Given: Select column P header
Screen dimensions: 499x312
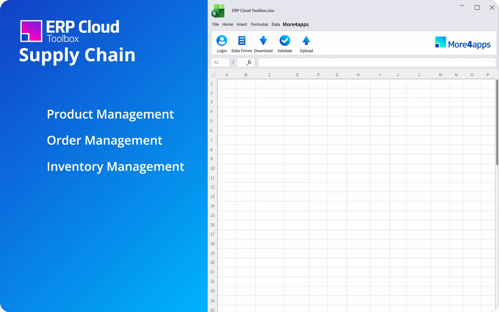Looking at the screenshot, I should pyautogui.click(x=488, y=75).
